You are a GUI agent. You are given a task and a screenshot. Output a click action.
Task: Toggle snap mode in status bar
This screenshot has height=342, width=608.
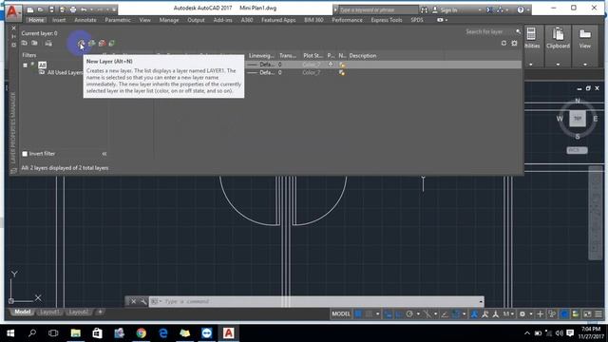[370, 314]
